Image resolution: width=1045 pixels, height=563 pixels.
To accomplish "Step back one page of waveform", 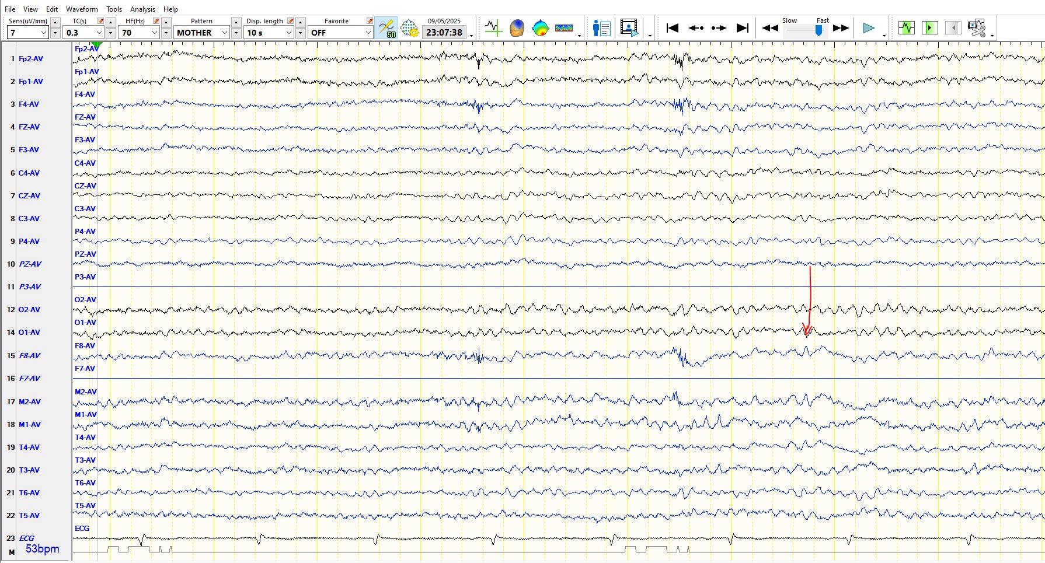I will (x=696, y=27).
